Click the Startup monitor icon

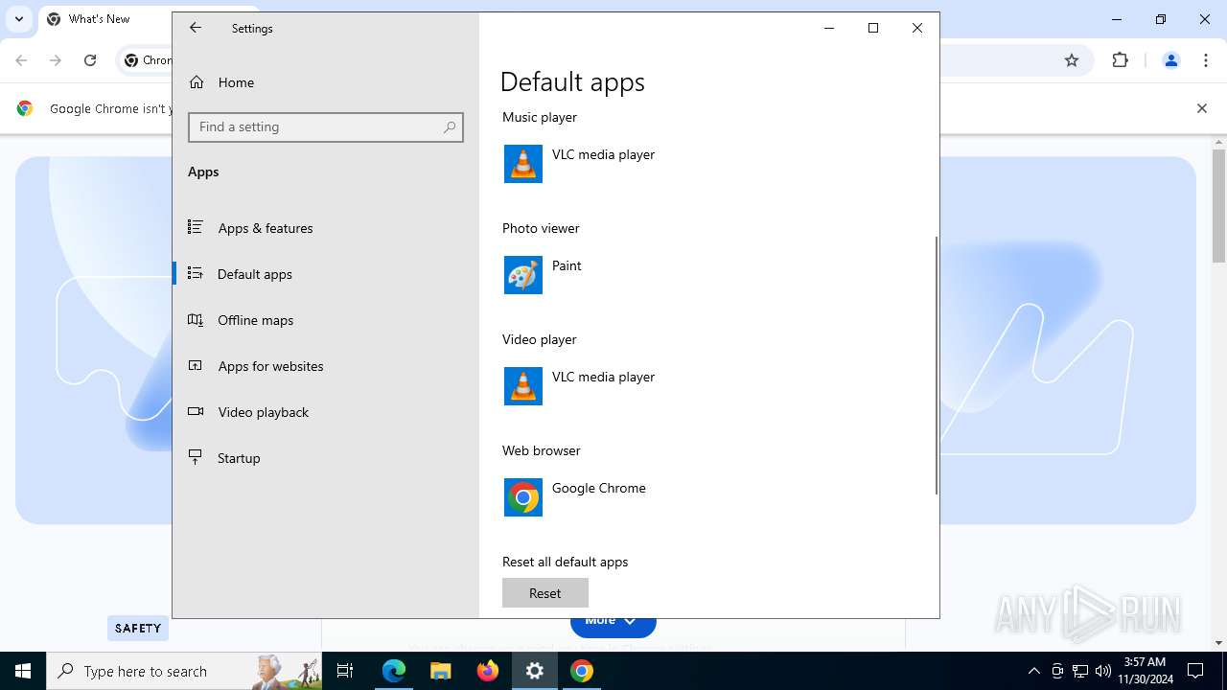[196, 458]
